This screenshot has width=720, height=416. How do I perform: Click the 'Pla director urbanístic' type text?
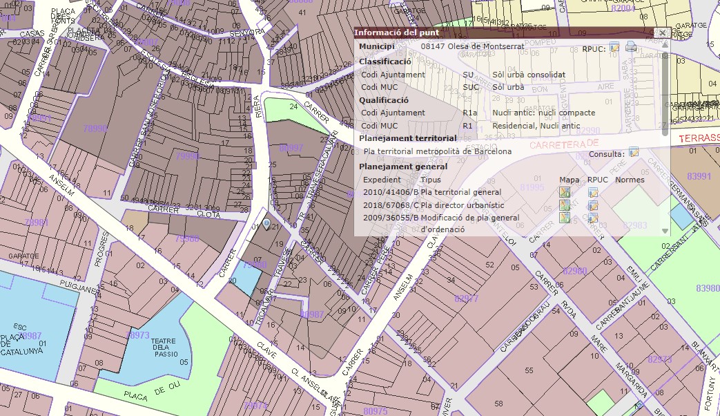[x=463, y=205]
